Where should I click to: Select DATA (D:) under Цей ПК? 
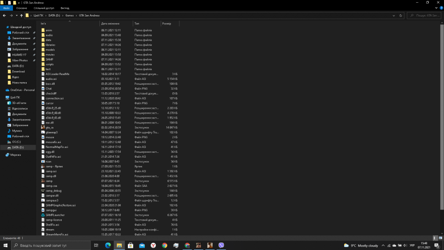coord(18,147)
